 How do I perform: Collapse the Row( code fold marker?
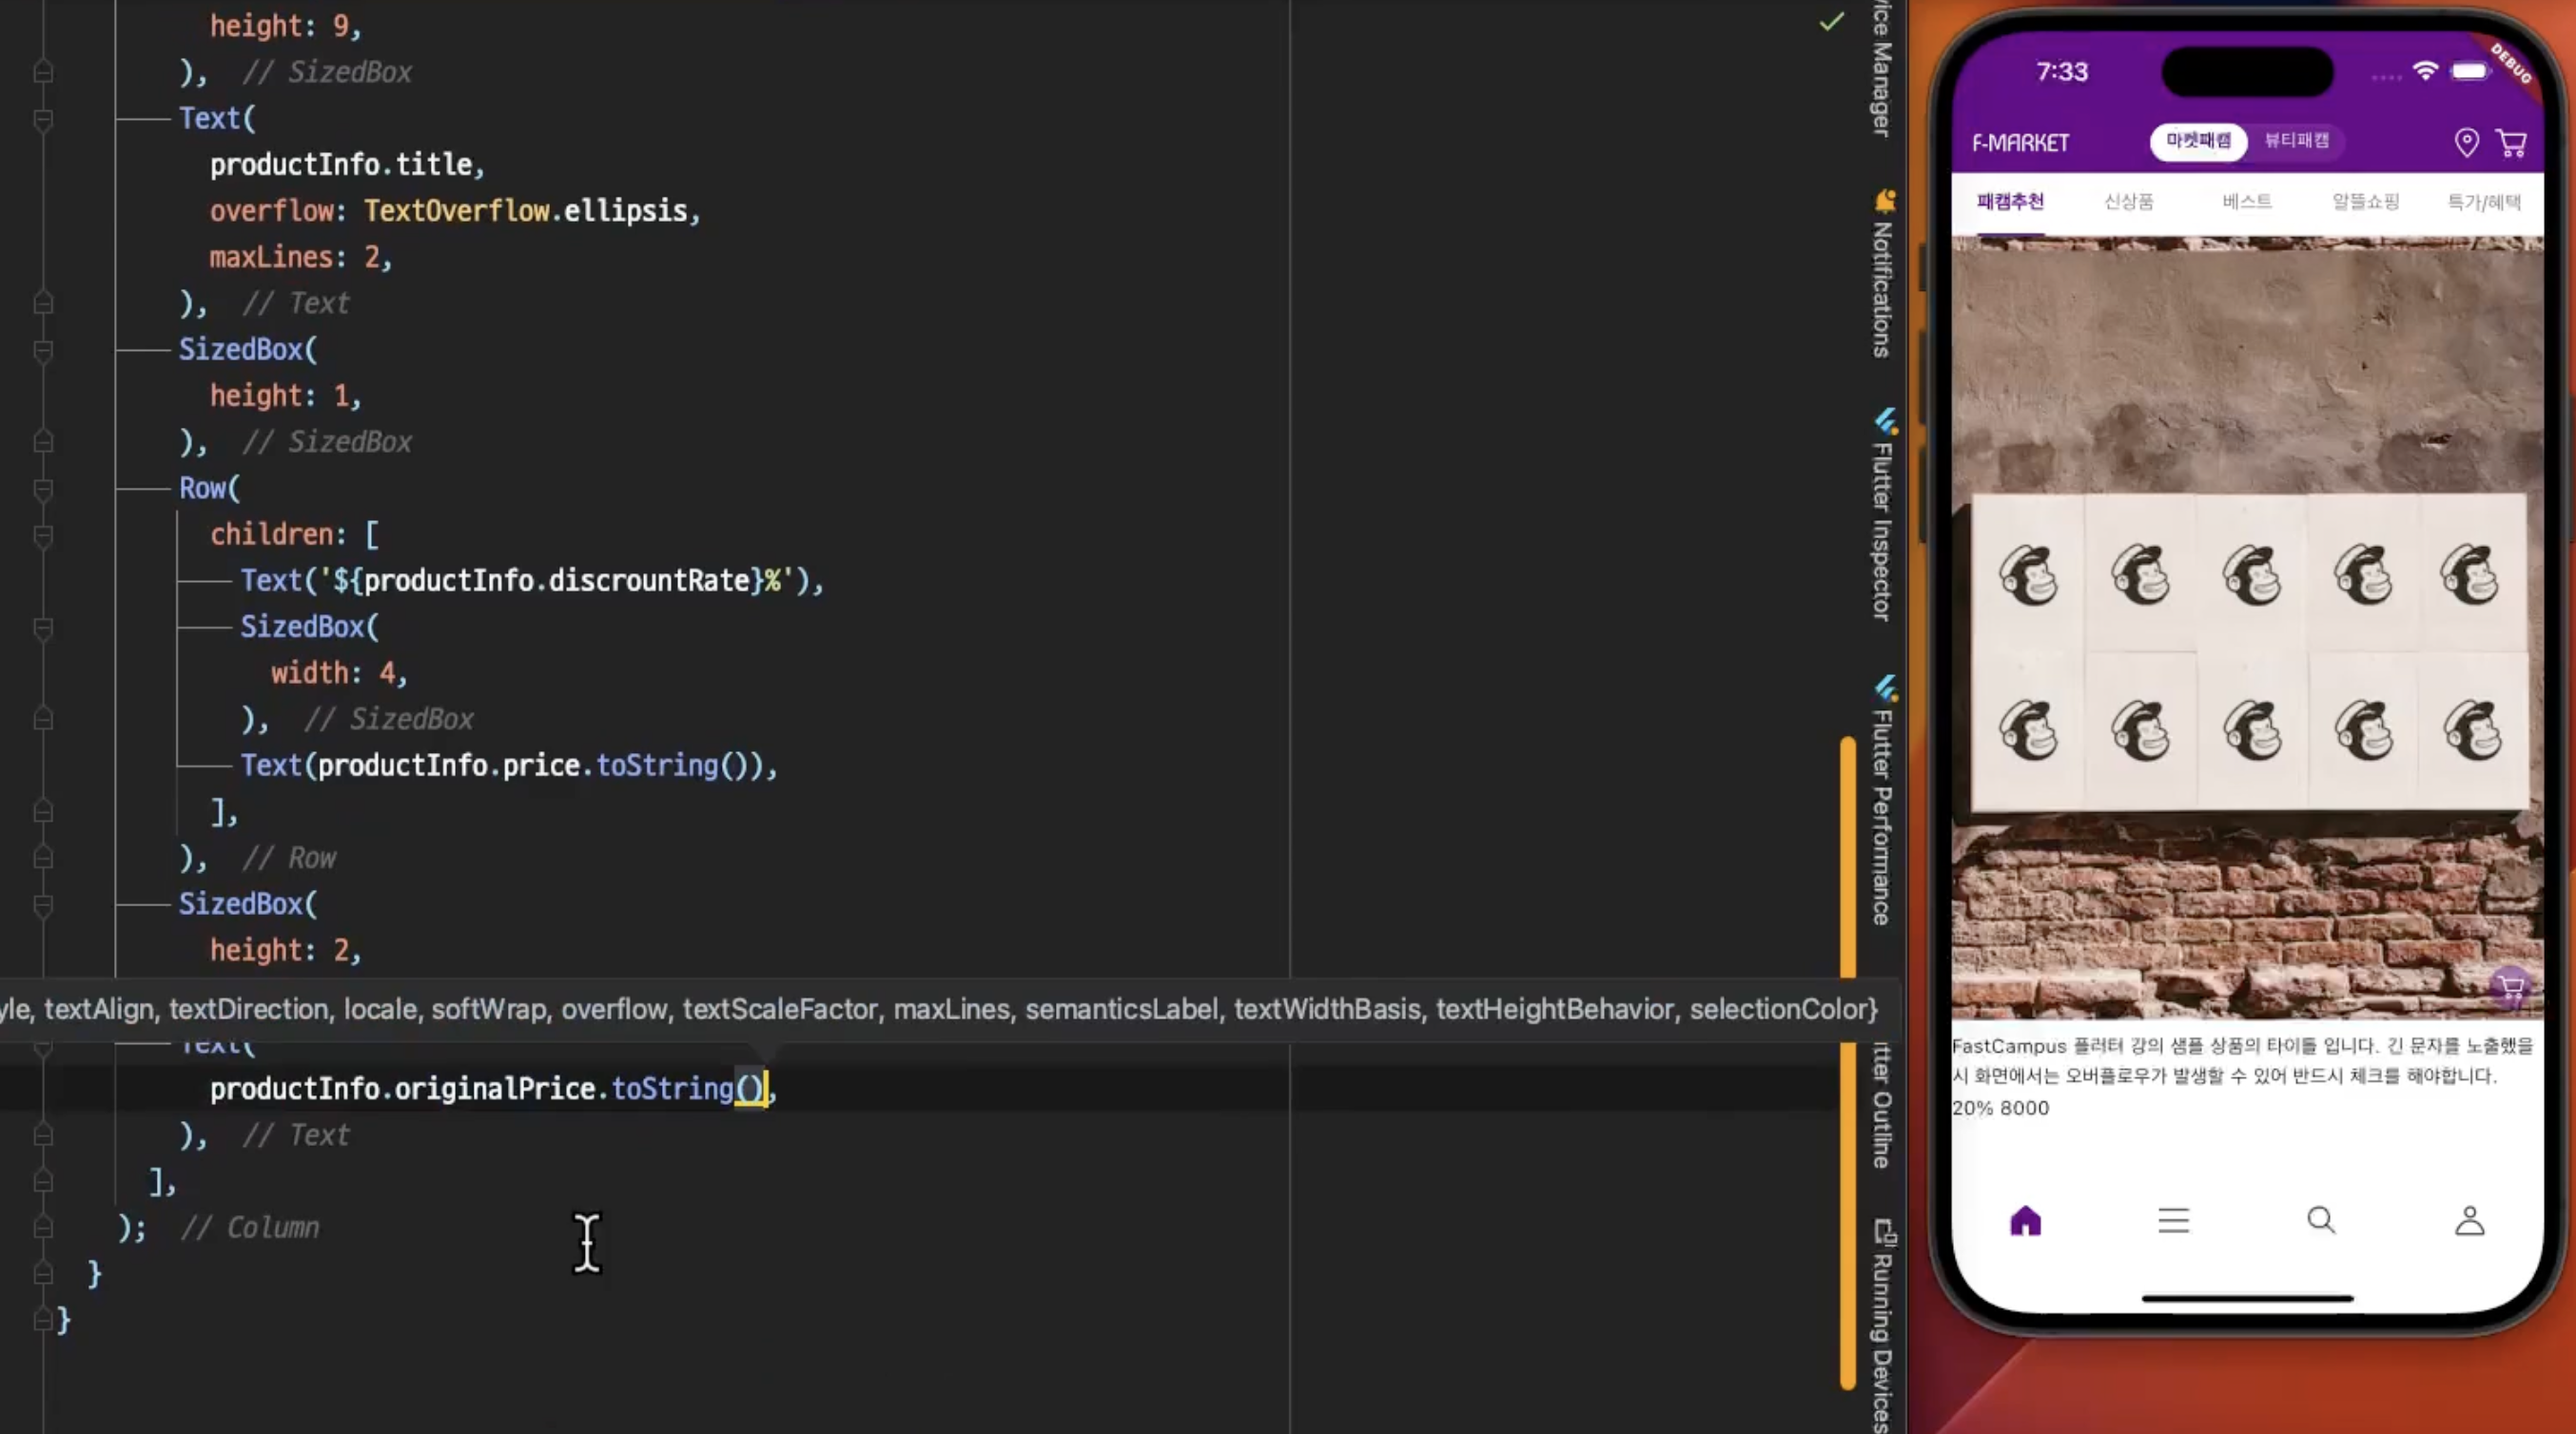43,489
